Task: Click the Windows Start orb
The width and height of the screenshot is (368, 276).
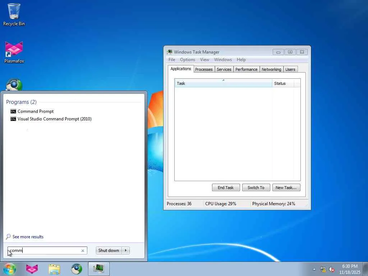Action: (9, 269)
